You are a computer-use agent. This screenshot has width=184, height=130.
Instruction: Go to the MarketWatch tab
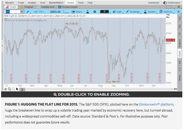click(56, 3)
